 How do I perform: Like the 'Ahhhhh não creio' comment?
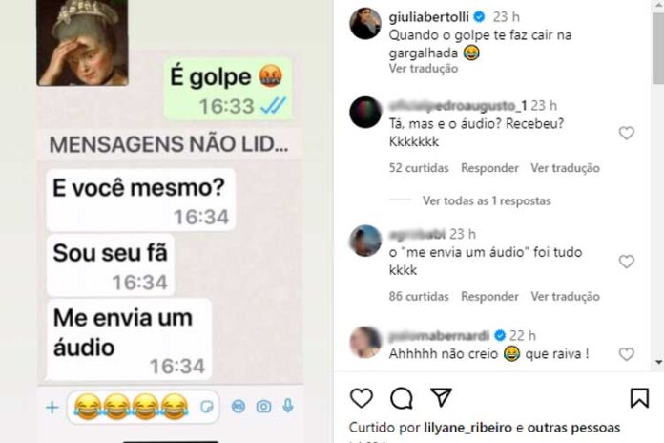[x=626, y=354]
